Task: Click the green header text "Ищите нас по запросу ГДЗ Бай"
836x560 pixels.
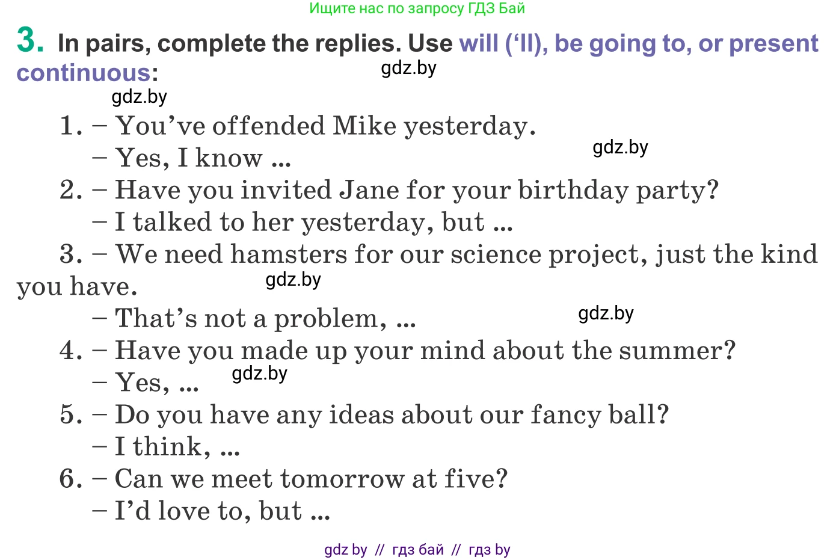Action: [417, 8]
